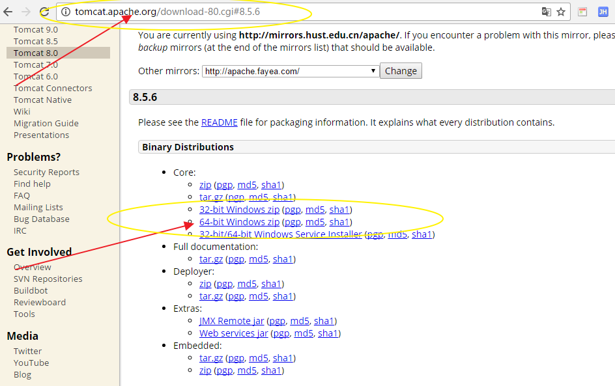Download 32-bit Windows zip
The height and width of the screenshot is (386, 615).
pos(239,210)
